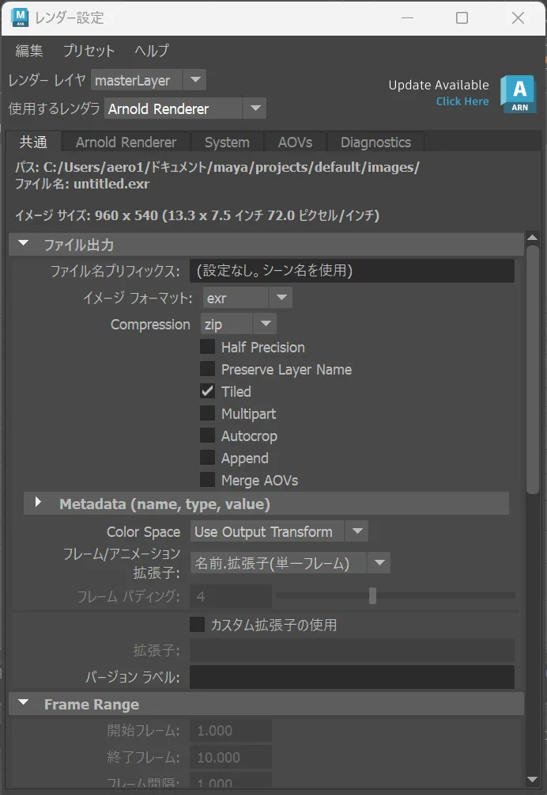Open the Color Space Use Output Transform dropdown
This screenshot has width=547, height=795.
279,531
